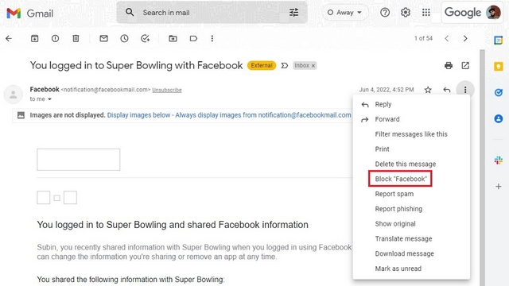Open the Move to folder icon
This screenshot has height=286, width=509.
[173, 39]
